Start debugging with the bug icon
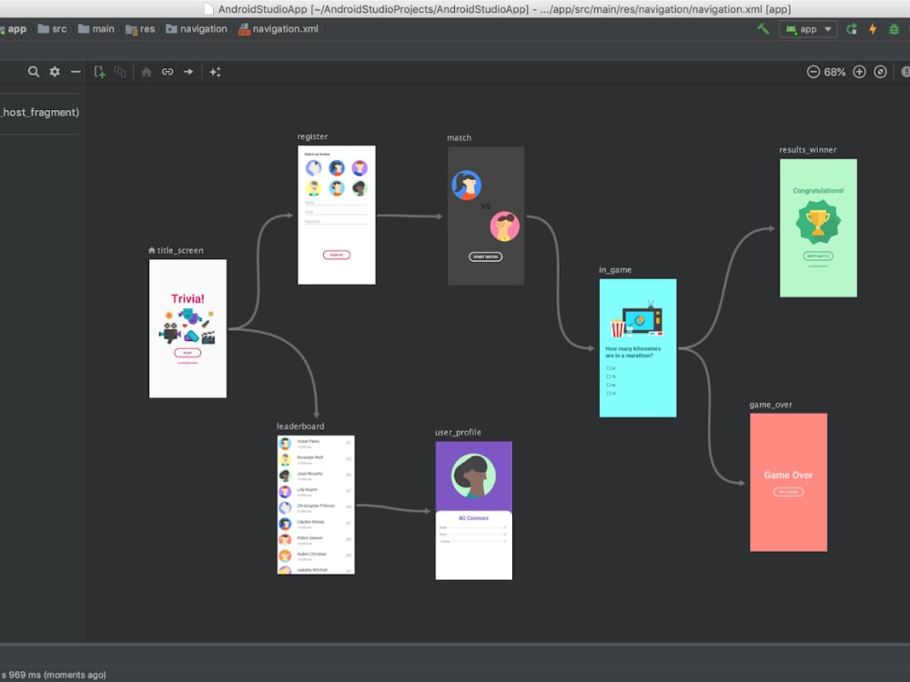The width and height of the screenshot is (910, 682). (894, 29)
